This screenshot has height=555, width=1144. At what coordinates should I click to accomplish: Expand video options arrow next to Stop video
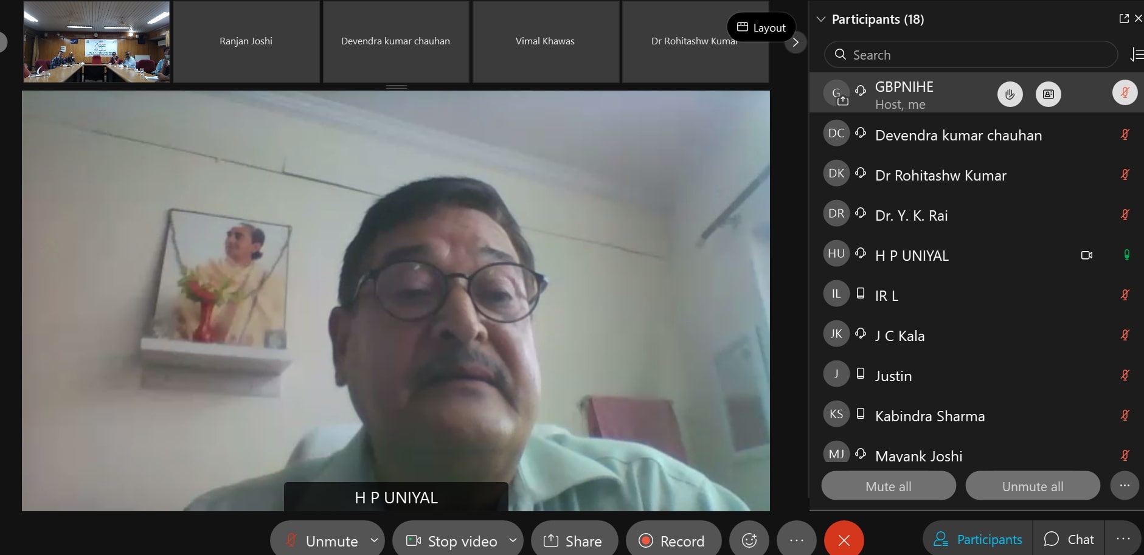coord(513,540)
